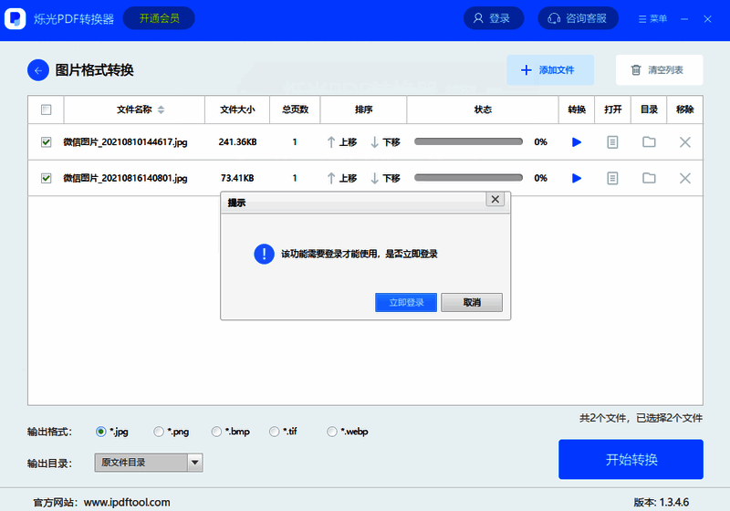The image size is (730, 511).
Task: Start converting the 73.41KB file play icon
Action: (577, 178)
